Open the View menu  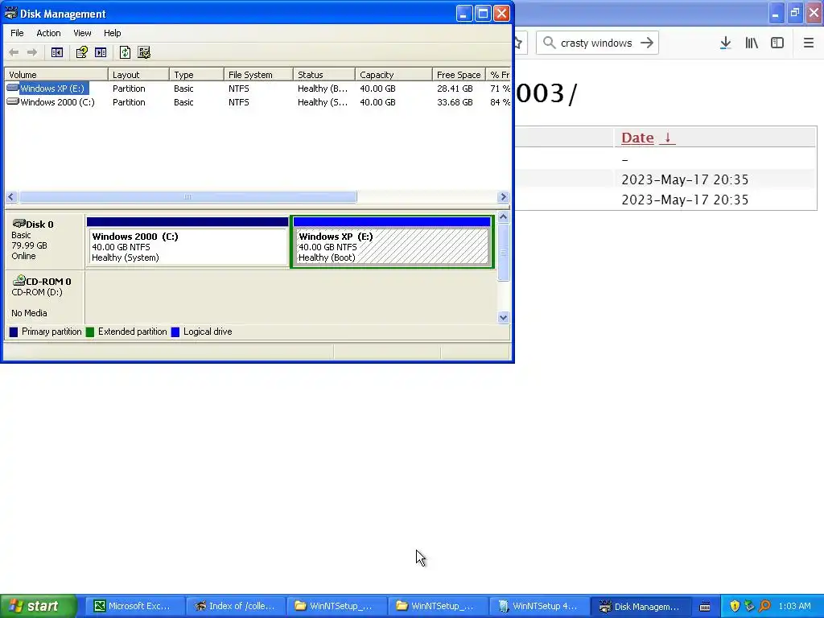tap(82, 33)
